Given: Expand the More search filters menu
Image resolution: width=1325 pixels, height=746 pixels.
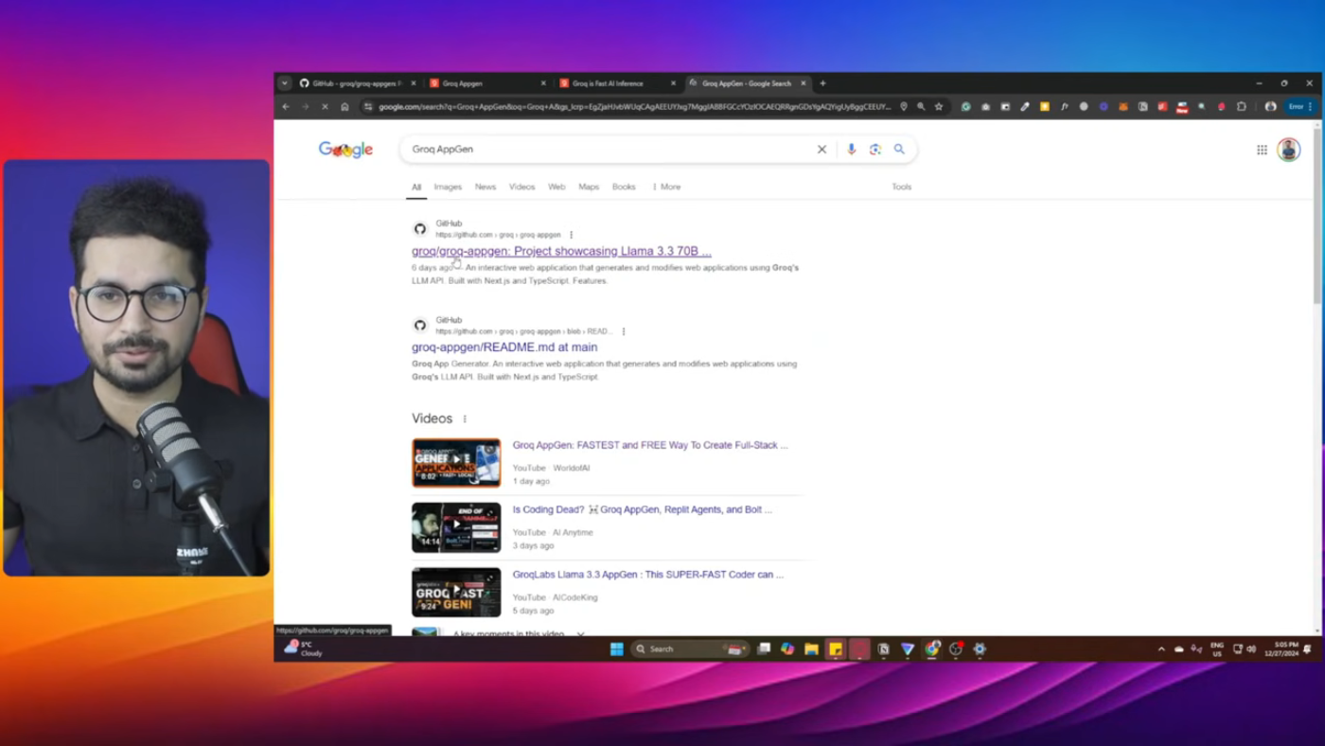Looking at the screenshot, I should [x=666, y=186].
